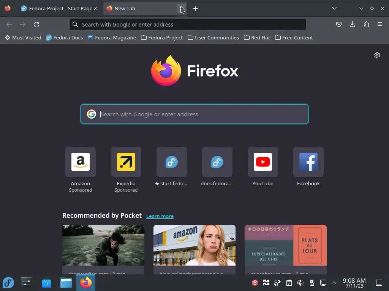Screen dimensions: 389x291
Task: Expand the List all tabs dropdown
Action: pyautogui.click(x=334, y=8)
